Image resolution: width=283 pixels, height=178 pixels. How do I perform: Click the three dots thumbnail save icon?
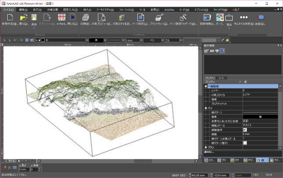click(244, 18)
